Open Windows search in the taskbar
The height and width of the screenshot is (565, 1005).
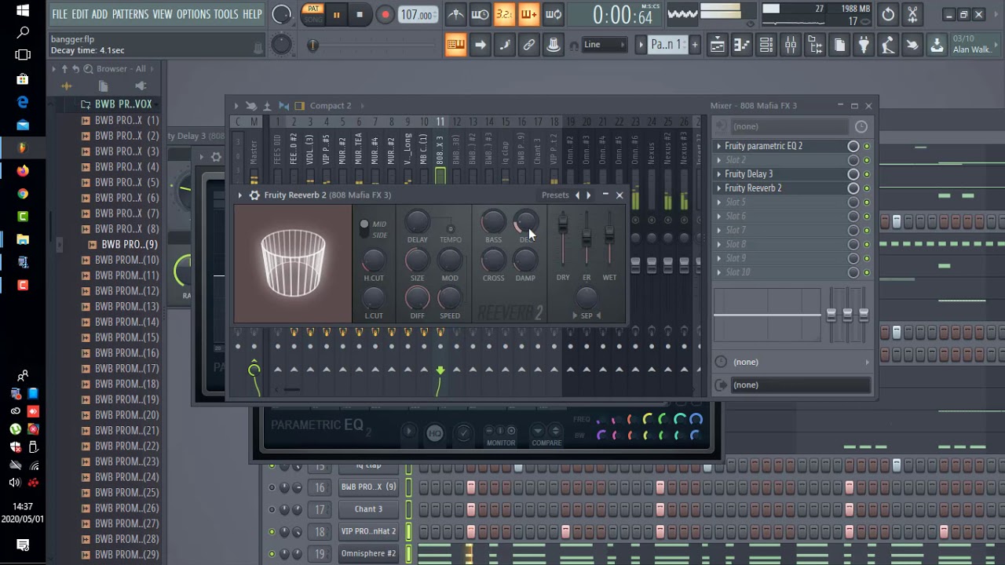click(23, 33)
